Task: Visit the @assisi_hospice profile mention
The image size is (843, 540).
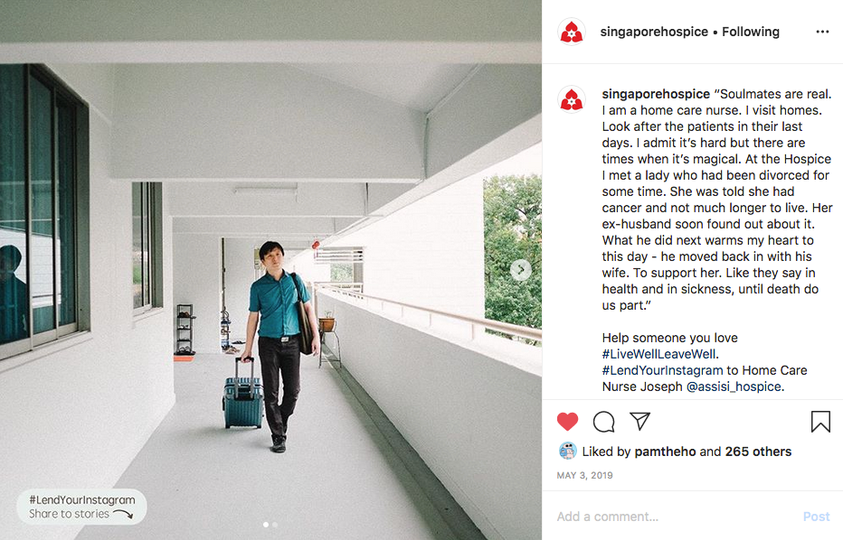Action: coord(734,386)
